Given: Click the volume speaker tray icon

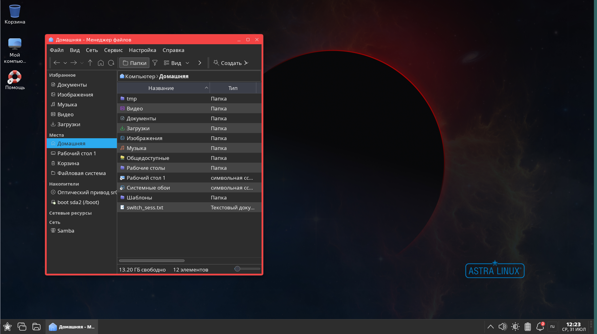Looking at the screenshot, I should 502,327.
